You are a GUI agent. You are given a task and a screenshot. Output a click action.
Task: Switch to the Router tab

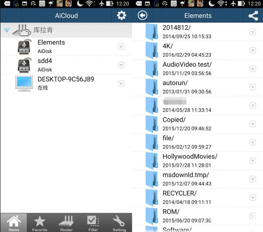66,223
